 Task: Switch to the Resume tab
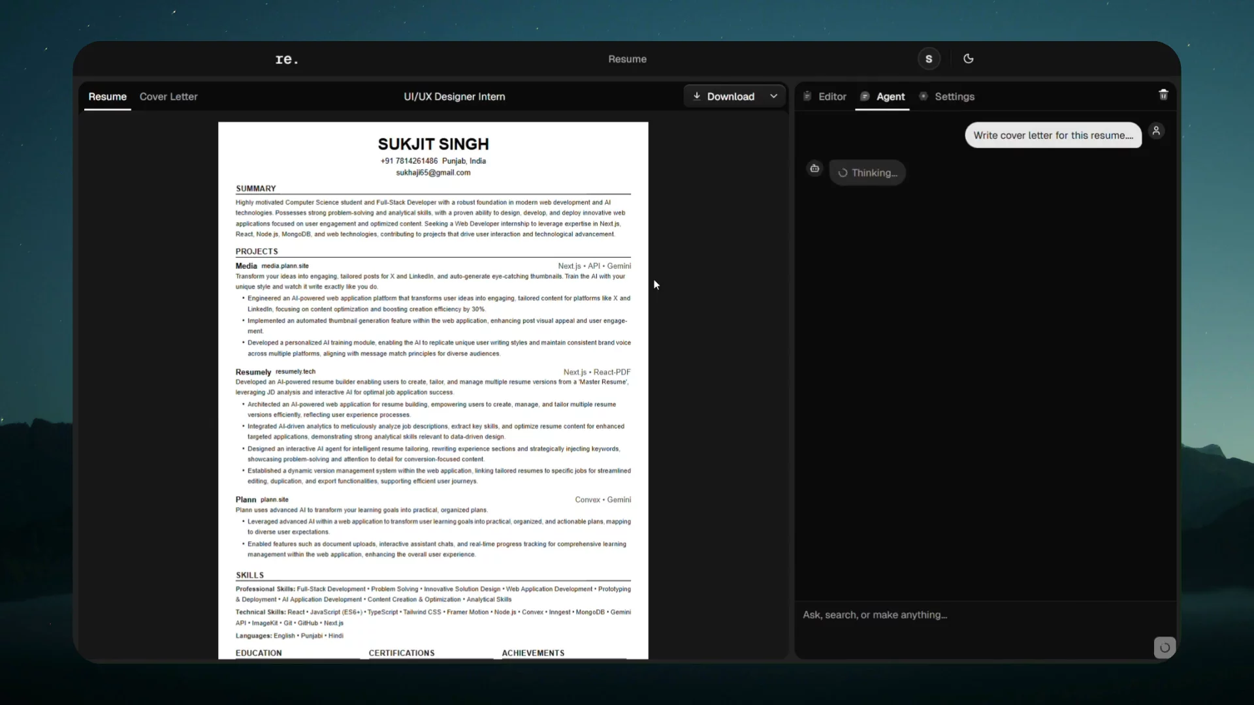click(x=108, y=97)
